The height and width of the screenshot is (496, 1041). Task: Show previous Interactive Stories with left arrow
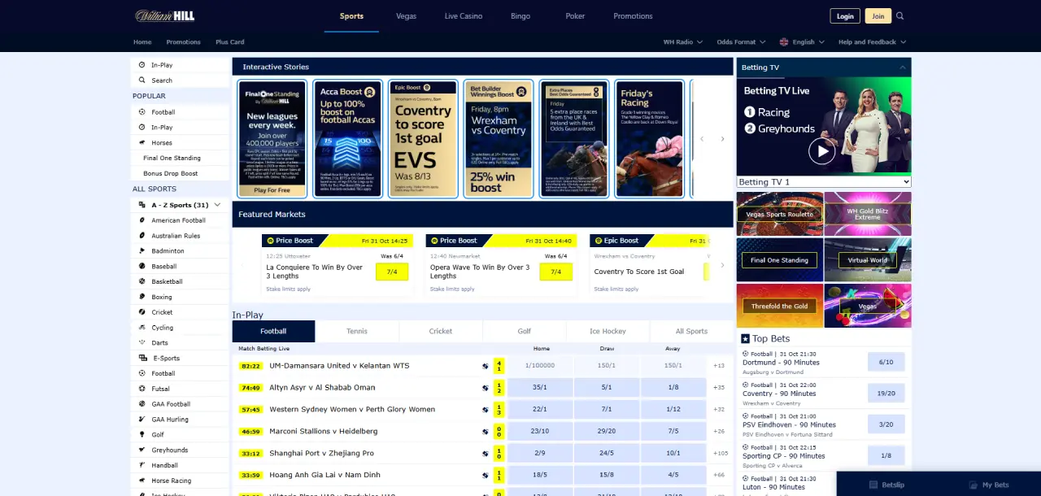click(702, 139)
